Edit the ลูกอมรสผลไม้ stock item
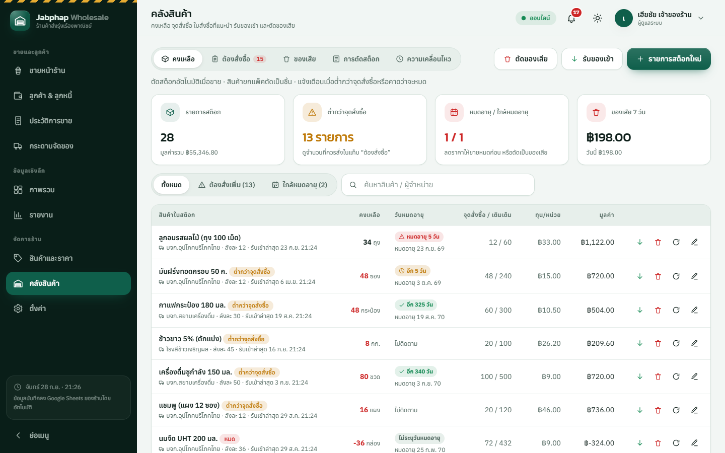This screenshot has width=725, height=453. point(694,242)
